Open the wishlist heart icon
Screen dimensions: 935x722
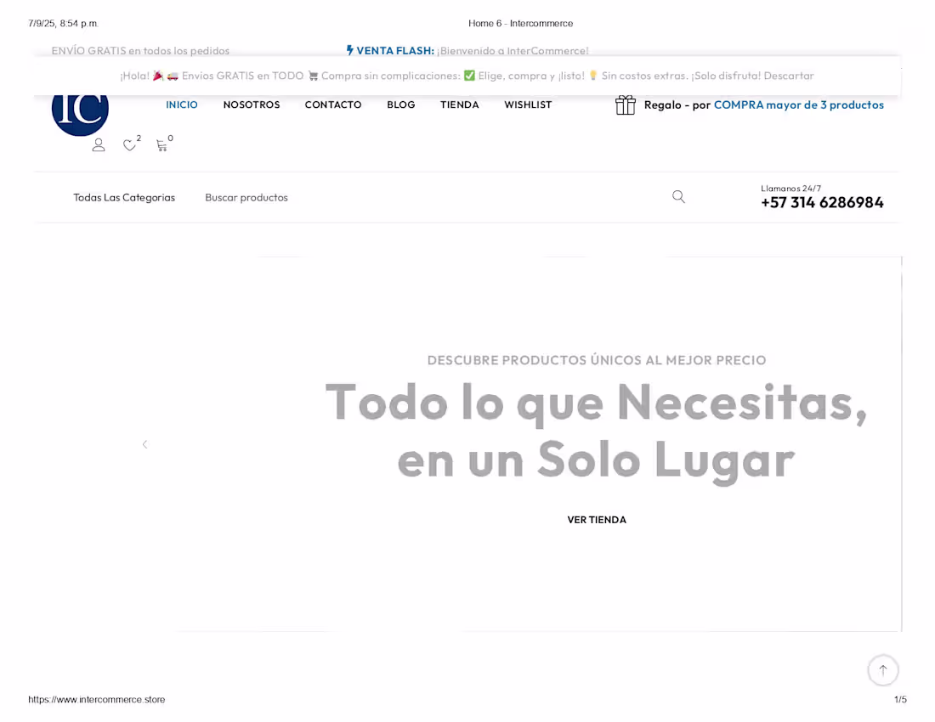tap(129, 144)
